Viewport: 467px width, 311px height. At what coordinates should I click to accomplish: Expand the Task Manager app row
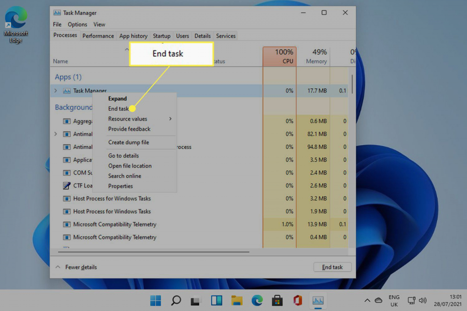click(x=56, y=91)
